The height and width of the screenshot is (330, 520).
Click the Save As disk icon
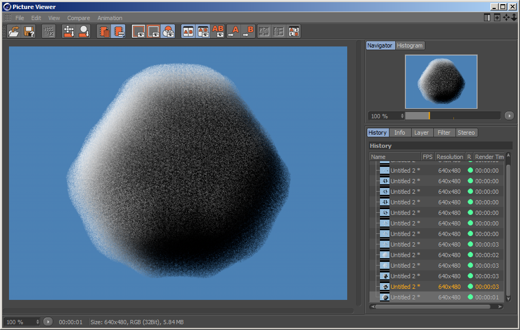tap(30, 32)
